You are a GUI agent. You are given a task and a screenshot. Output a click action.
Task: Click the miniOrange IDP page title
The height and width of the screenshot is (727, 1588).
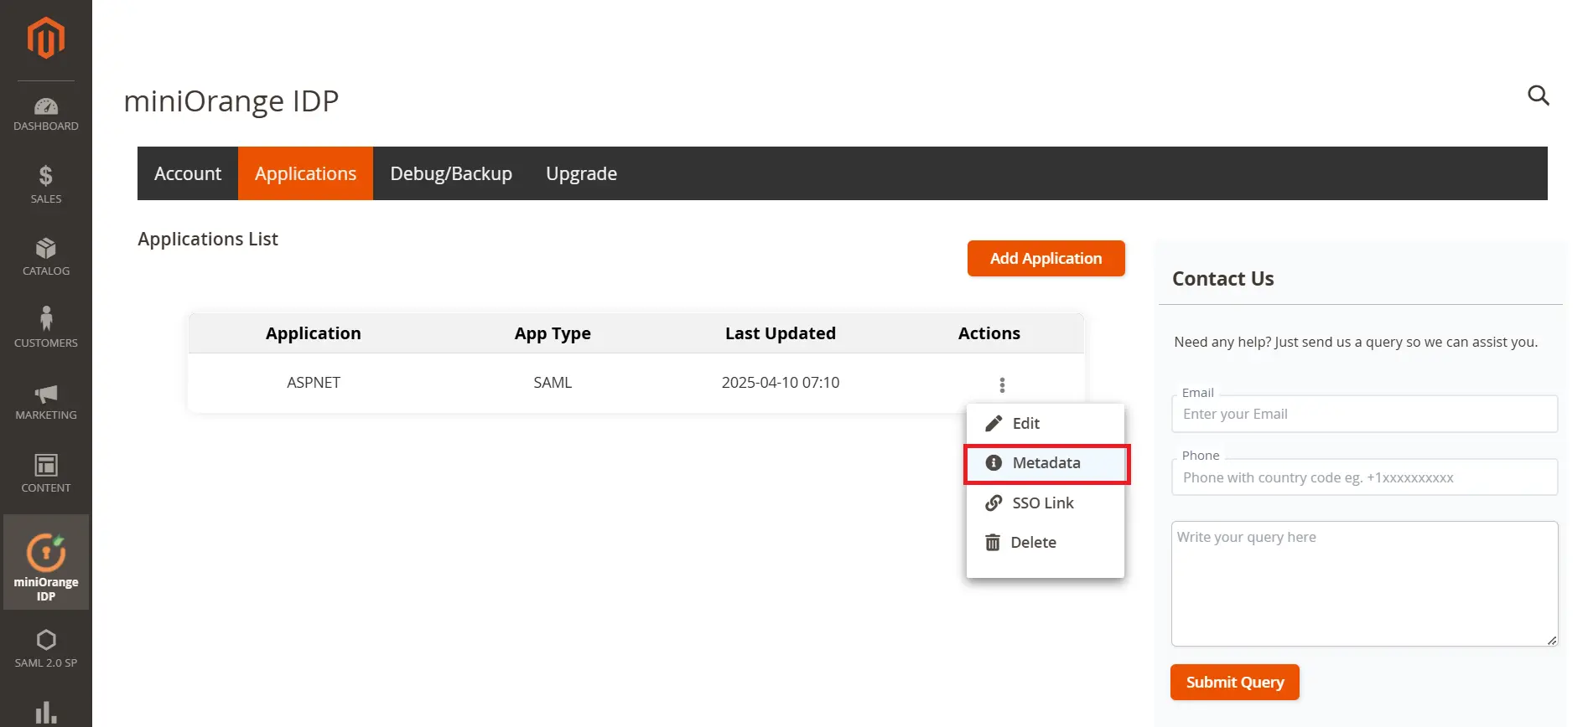click(x=231, y=101)
